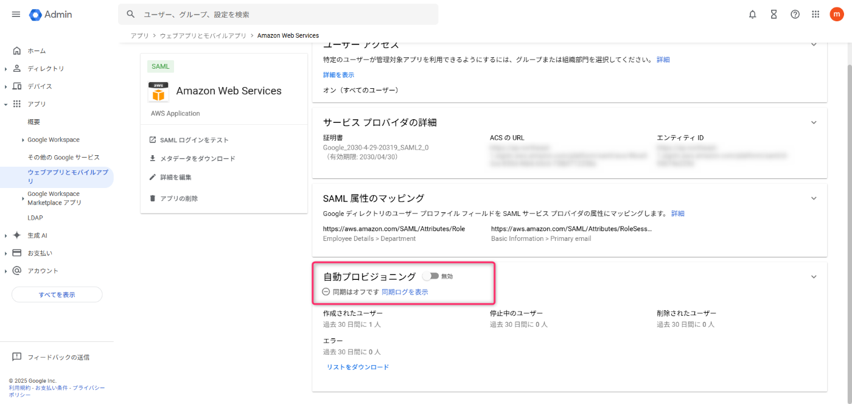Open the help question mark icon
Image resolution: width=852 pixels, height=404 pixels.
pos(795,14)
